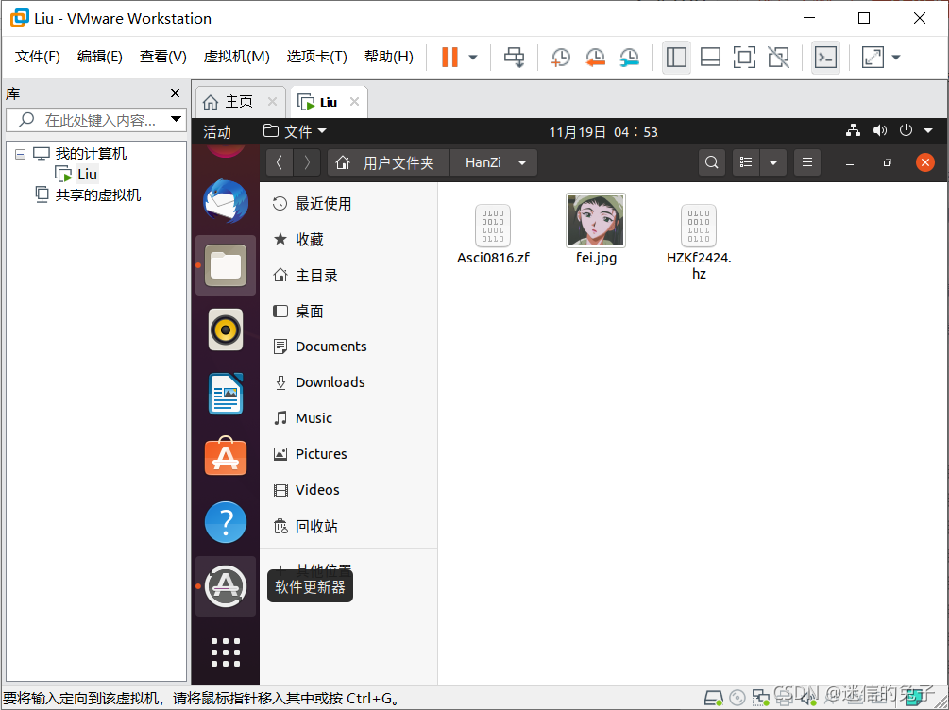Open the power options dropdown beside pause

point(473,58)
